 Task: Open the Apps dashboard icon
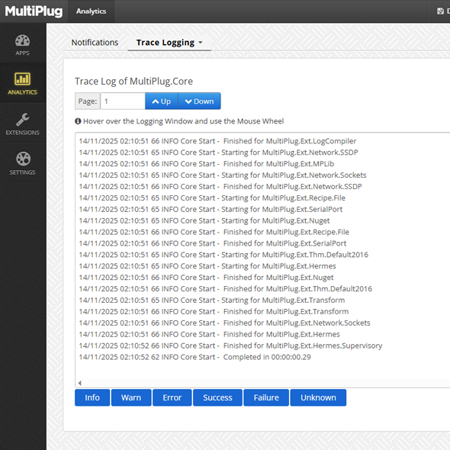tap(22, 40)
